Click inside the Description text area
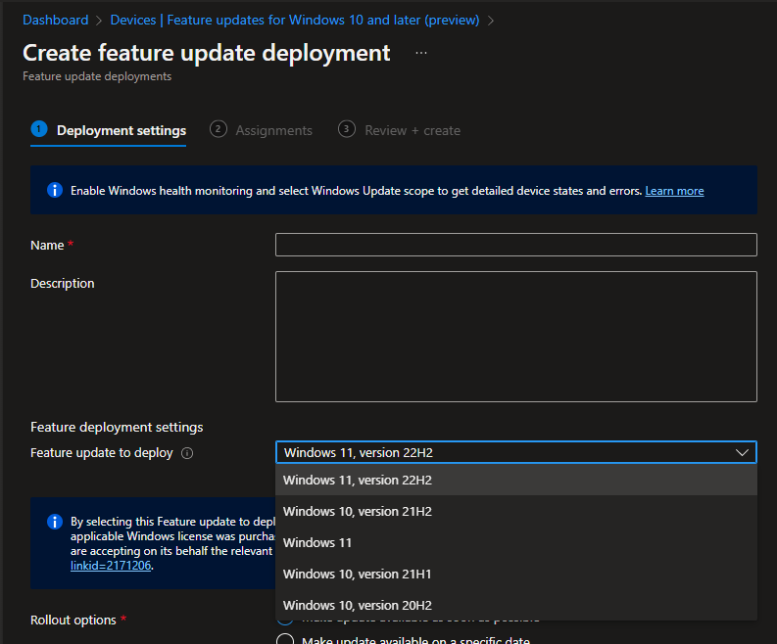Viewport: 777px width, 644px height. click(515, 337)
